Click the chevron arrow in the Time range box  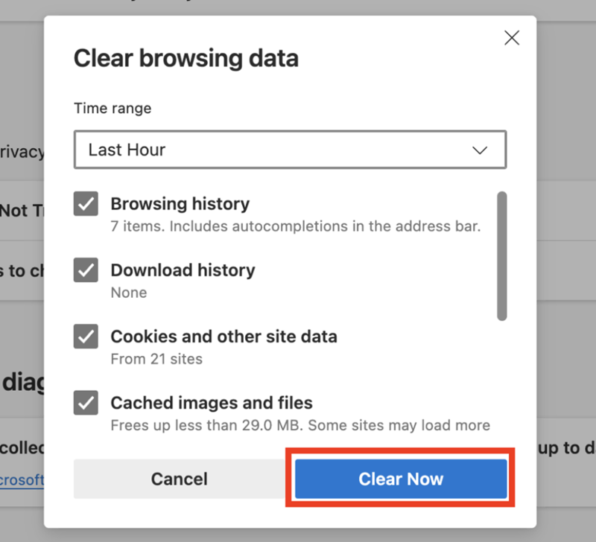(480, 150)
